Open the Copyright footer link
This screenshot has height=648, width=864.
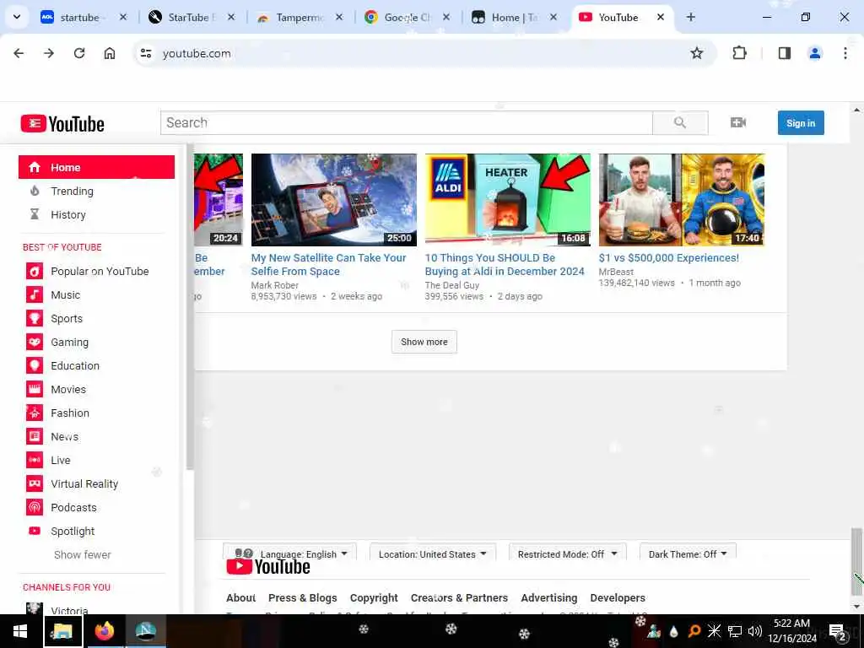[374, 598]
